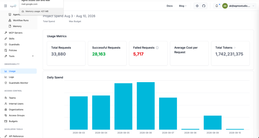The width and height of the screenshot is (259, 138).
Task: Open the notifications bell
Action: (217, 6)
